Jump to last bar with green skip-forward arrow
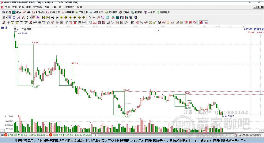Screen dimensions: 264x143 tap(48, 18)
